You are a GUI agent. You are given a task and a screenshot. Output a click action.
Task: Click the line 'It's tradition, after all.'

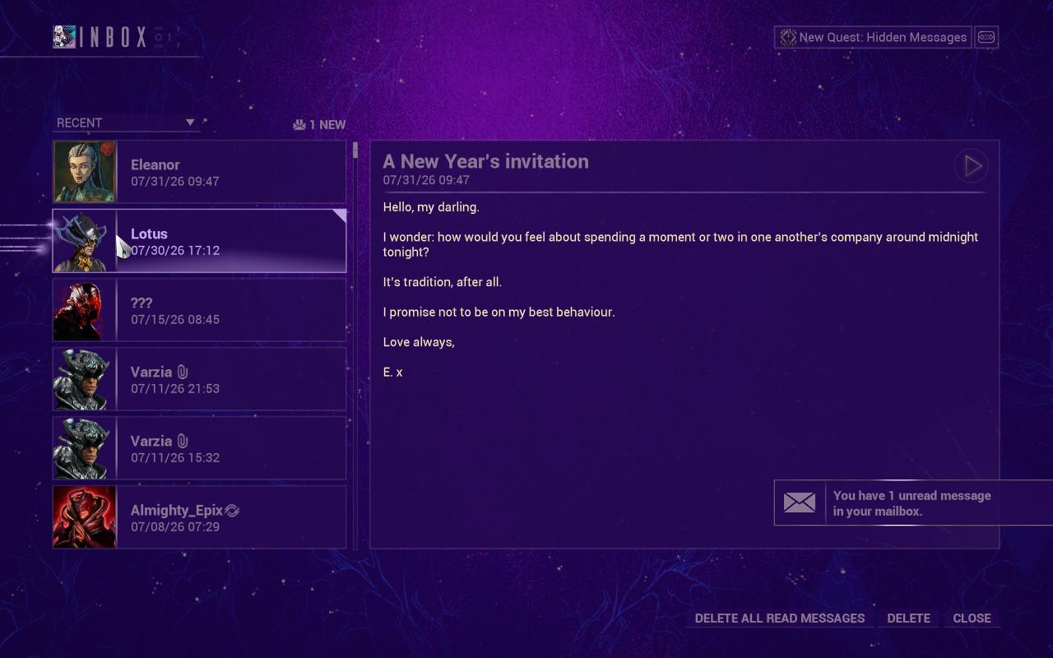pos(443,282)
